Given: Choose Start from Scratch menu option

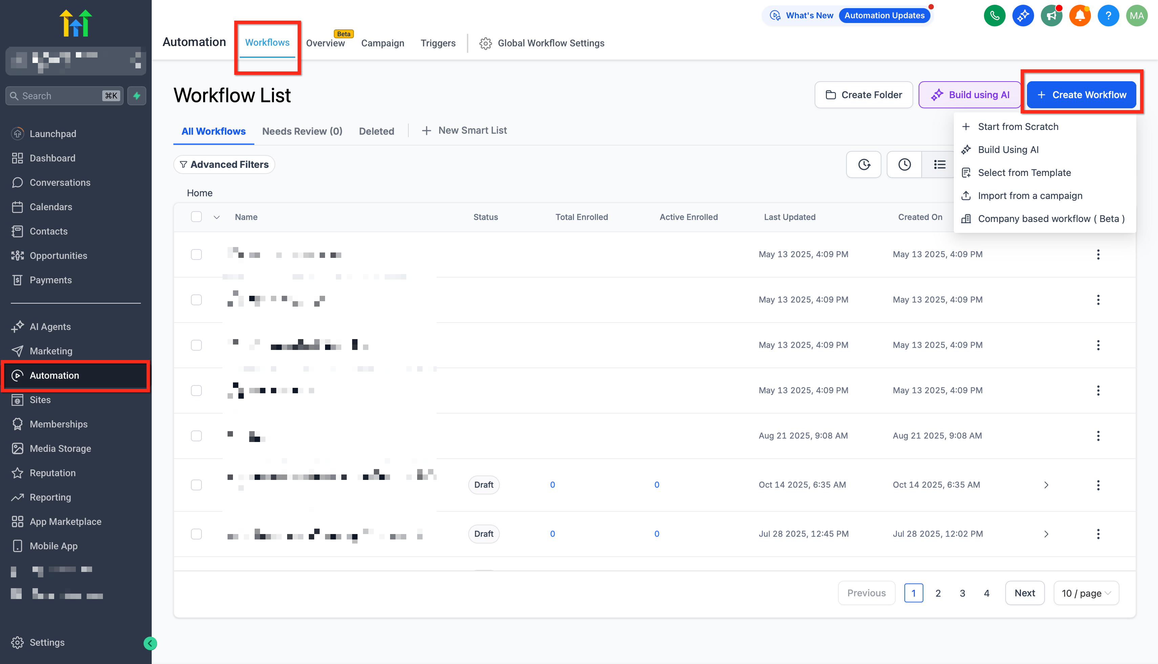Looking at the screenshot, I should 1017,127.
